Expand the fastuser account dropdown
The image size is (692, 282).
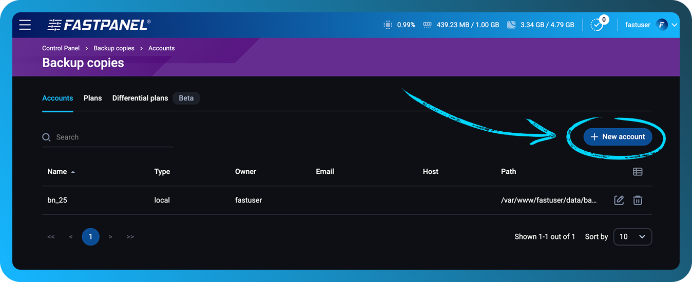coord(675,25)
